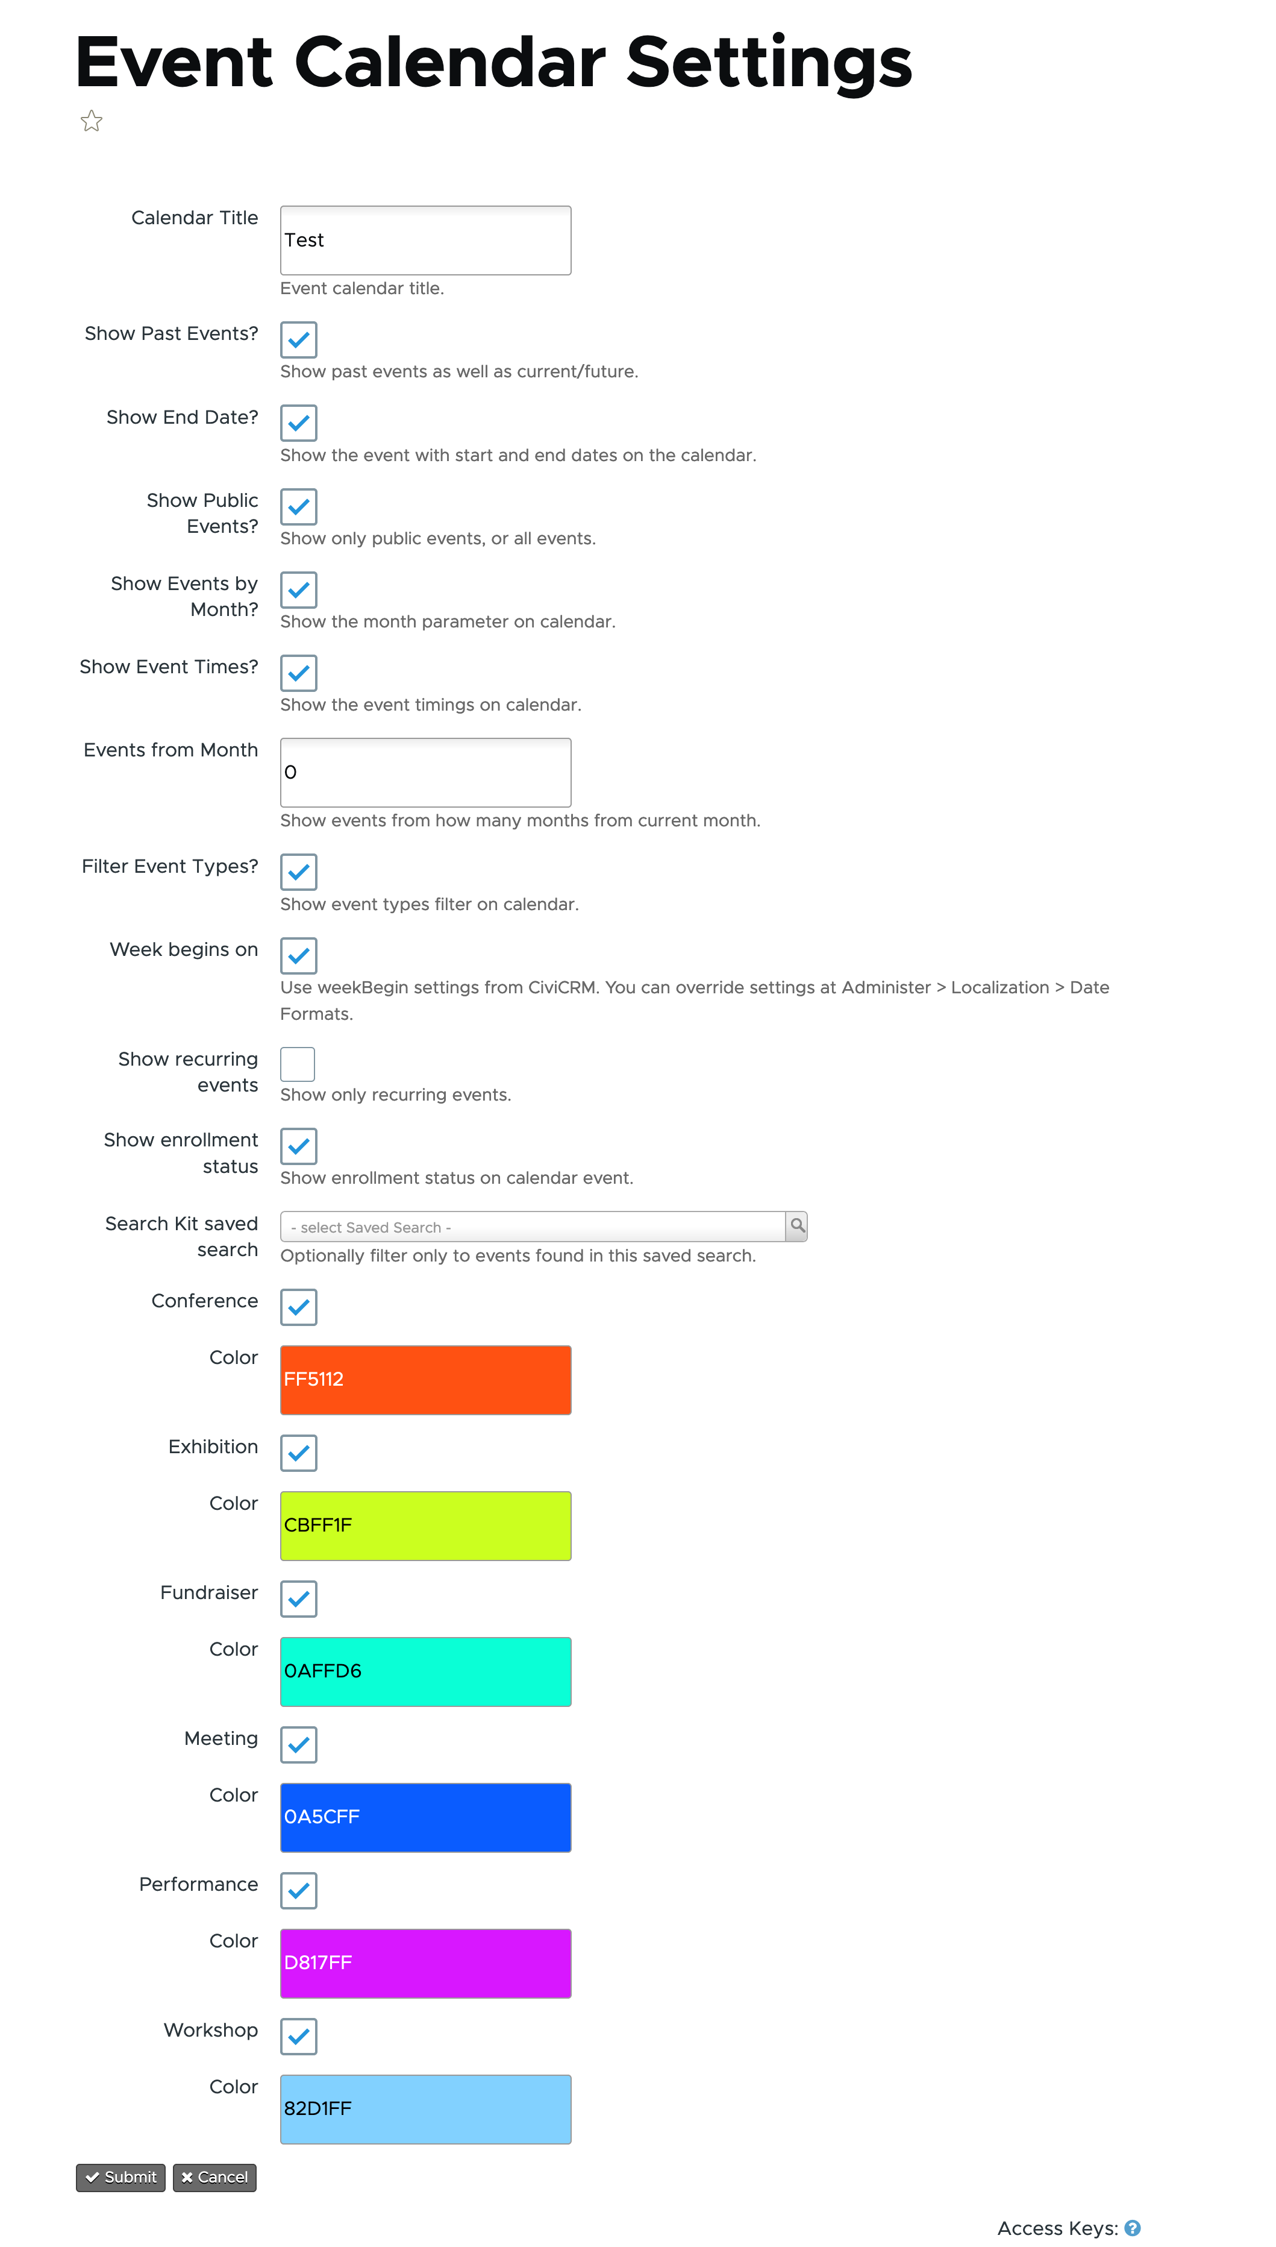1276x2247 pixels.
Task: Focus the Events from Month input
Action: point(425,772)
